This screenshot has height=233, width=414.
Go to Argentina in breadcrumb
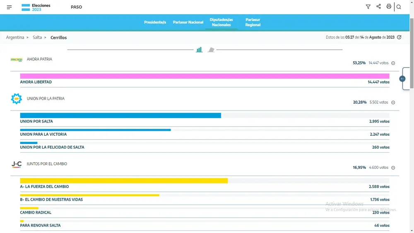click(x=15, y=38)
